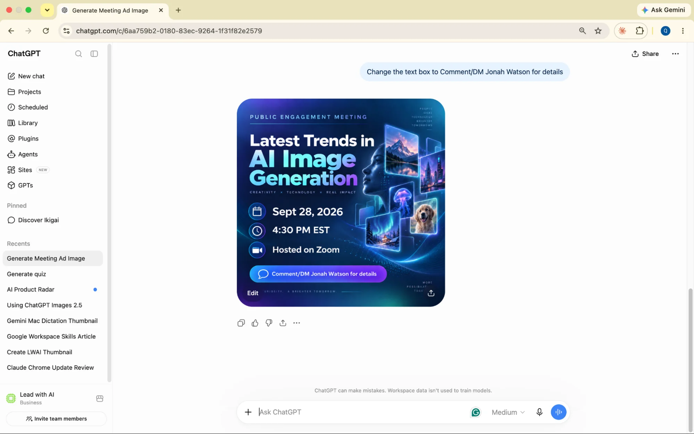Expand the Medium effort dropdown
Image resolution: width=694 pixels, height=434 pixels.
[508, 412]
